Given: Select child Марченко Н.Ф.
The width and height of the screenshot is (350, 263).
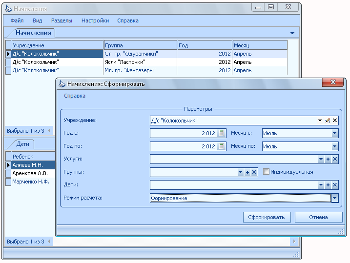Looking at the screenshot, I should (34, 182).
